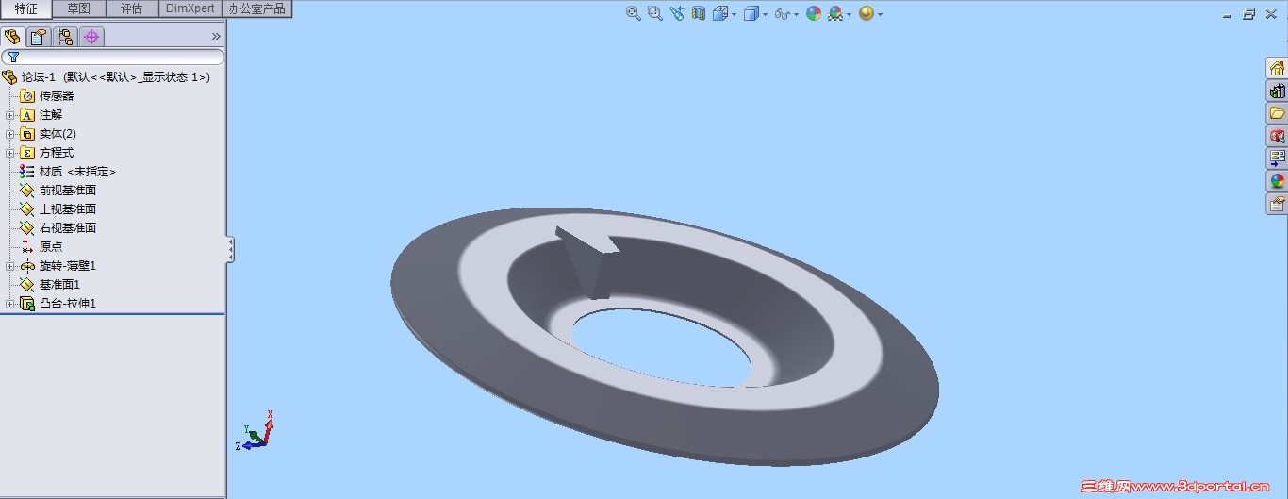Click the 原点 origin icon in tree
This screenshot has width=1288, height=499.
pyautogui.click(x=27, y=246)
